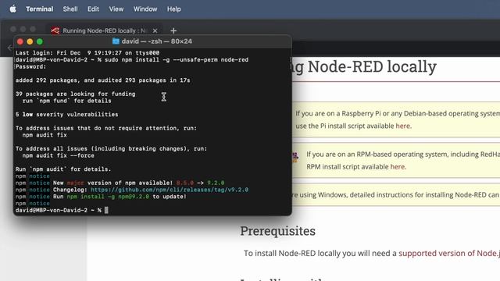
Task: Close the Running Node-RED locally browser tab
Action: click(155, 30)
